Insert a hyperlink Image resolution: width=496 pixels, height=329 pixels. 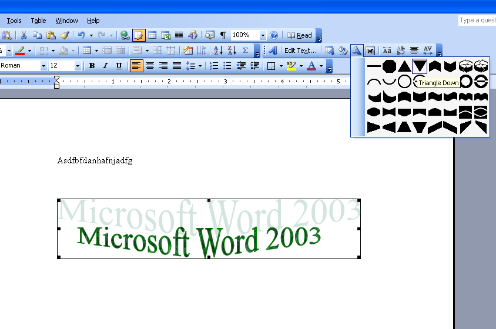coord(125,35)
